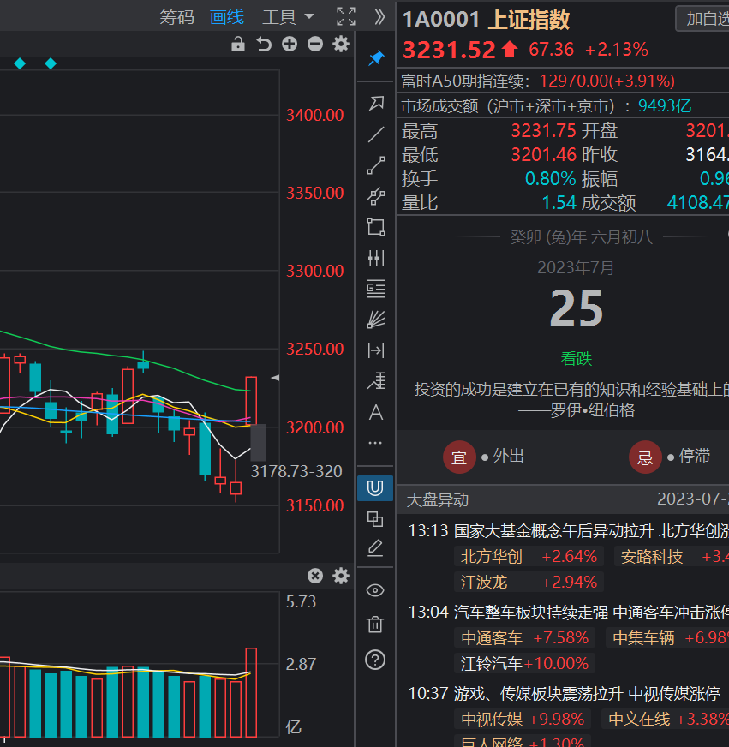Switch to the 筹码 tab
729x747 pixels.
click(177, 16)
